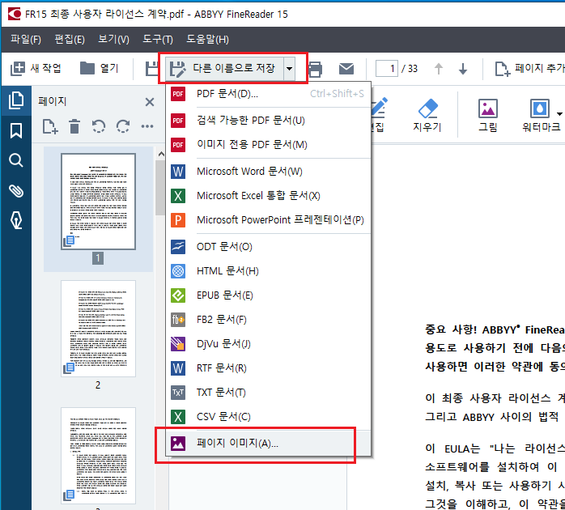This screenshot has width=565, height=510.
Task: Save as Microsoft Word 문서(W)
Action: click(x=269, y=172)
